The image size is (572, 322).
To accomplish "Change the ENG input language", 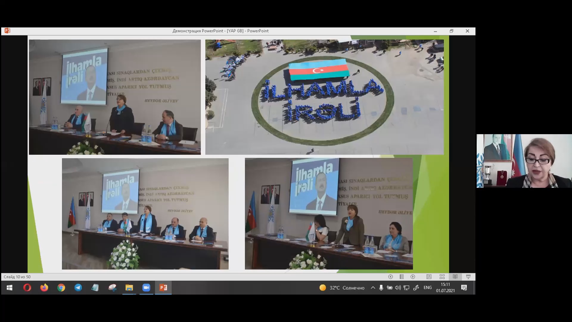I will click(x=428, y=288).
